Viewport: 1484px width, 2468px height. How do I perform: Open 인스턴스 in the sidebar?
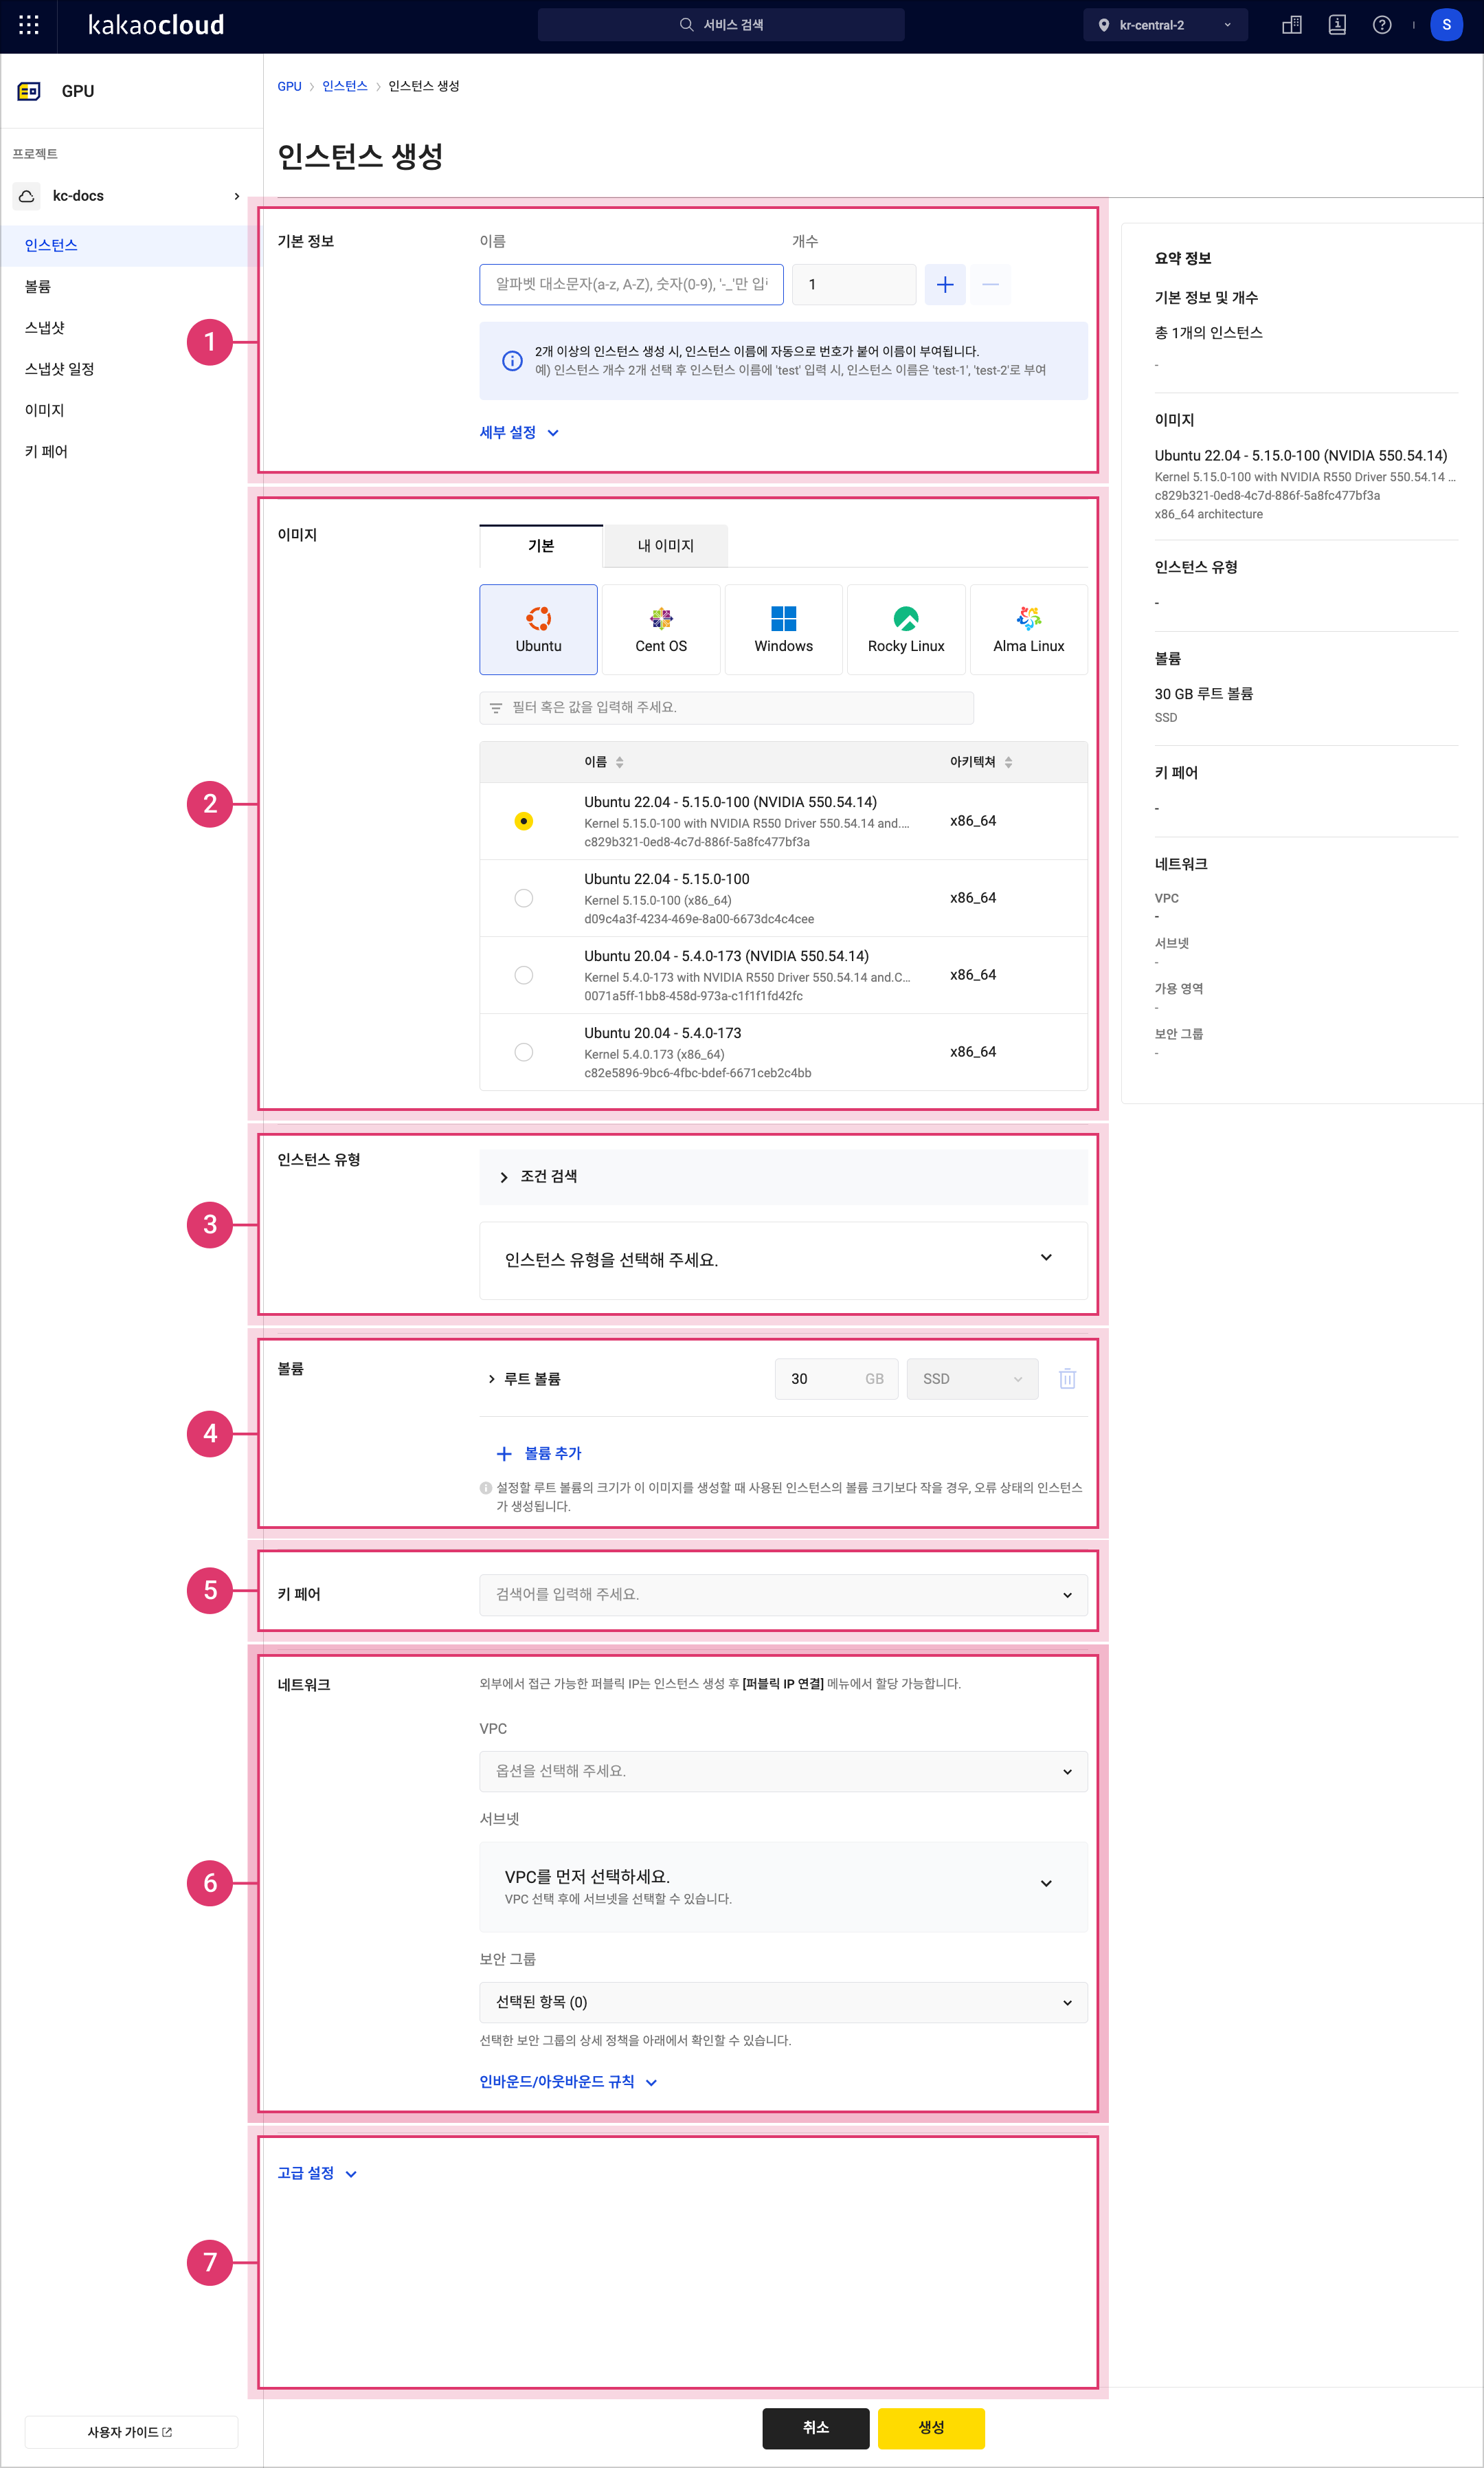[x=130, y=245]
